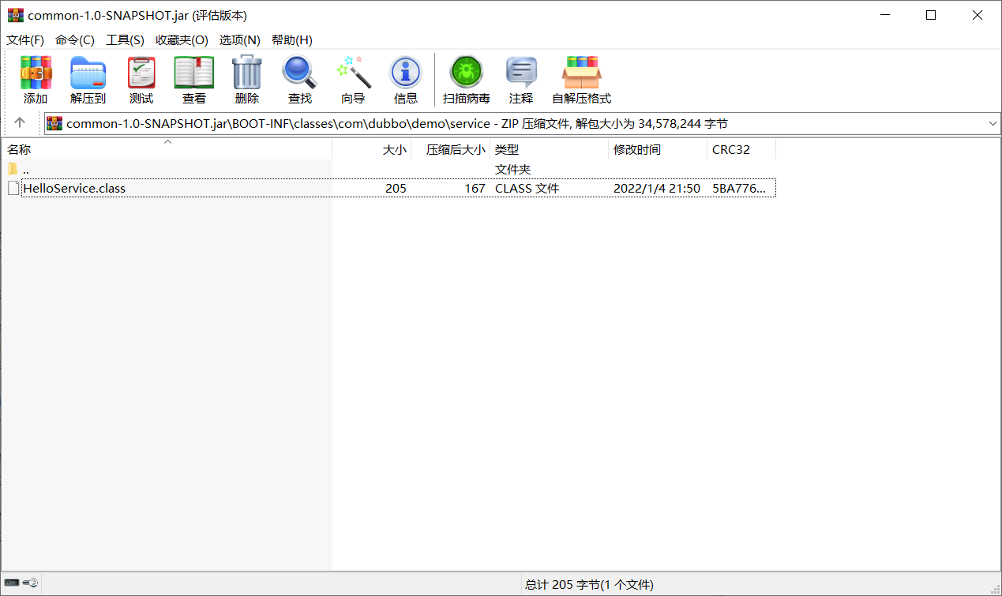Click the WinRAR icon in title bar
1002x596 pixels.
pyautogui.click(x=15, y=15)
